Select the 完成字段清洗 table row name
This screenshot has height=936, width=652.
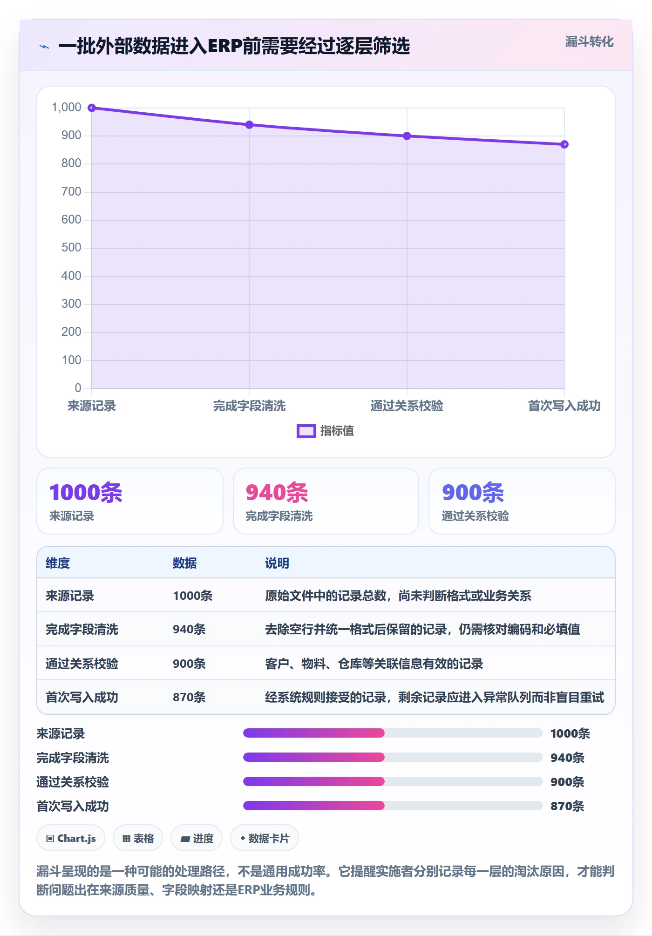[x=82, y=630]
